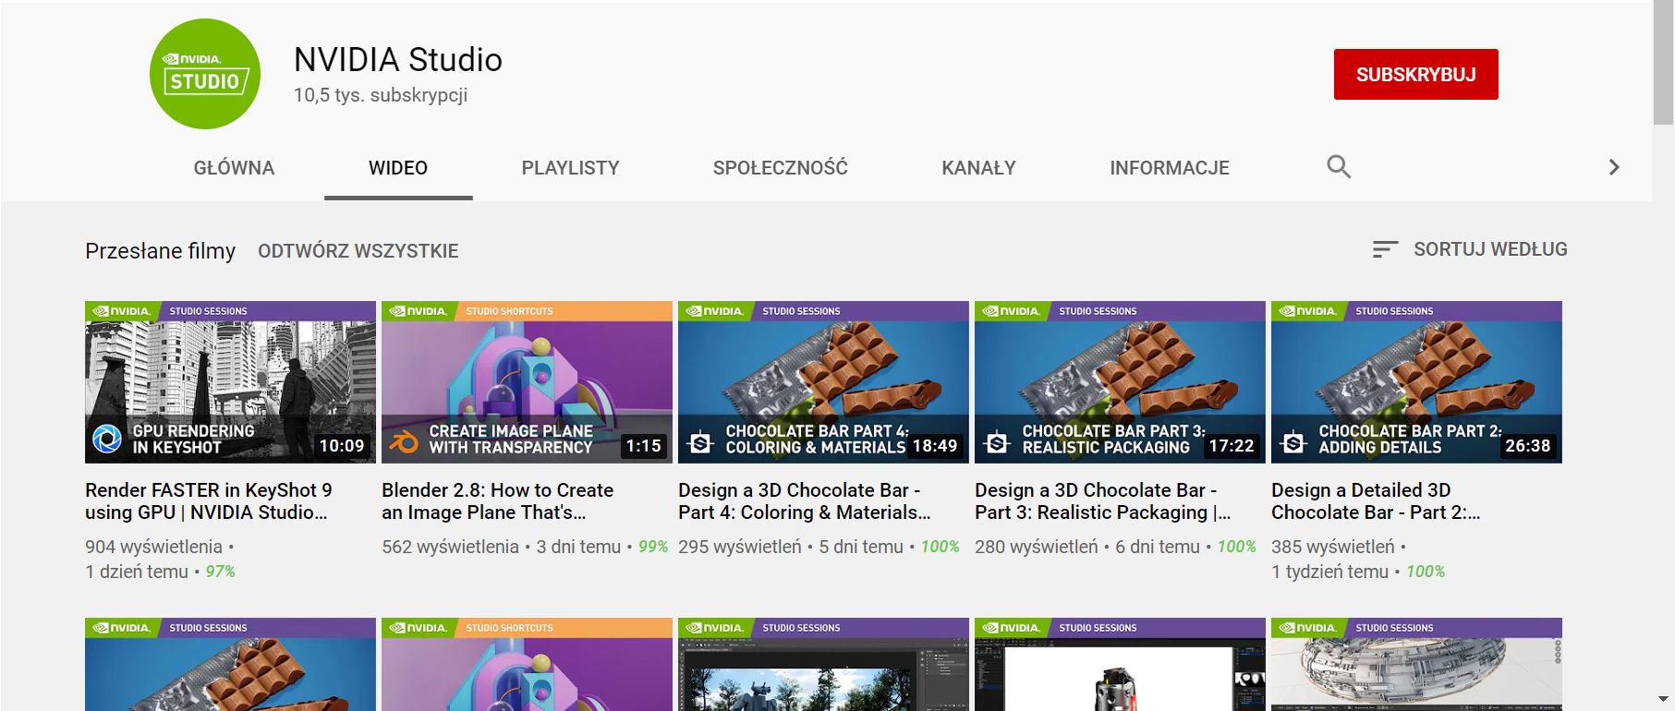The image size is (1675, 711).
Task: Click 562 wyświetlenia view count
Action: pyautogui.click(x=450, y=547)
